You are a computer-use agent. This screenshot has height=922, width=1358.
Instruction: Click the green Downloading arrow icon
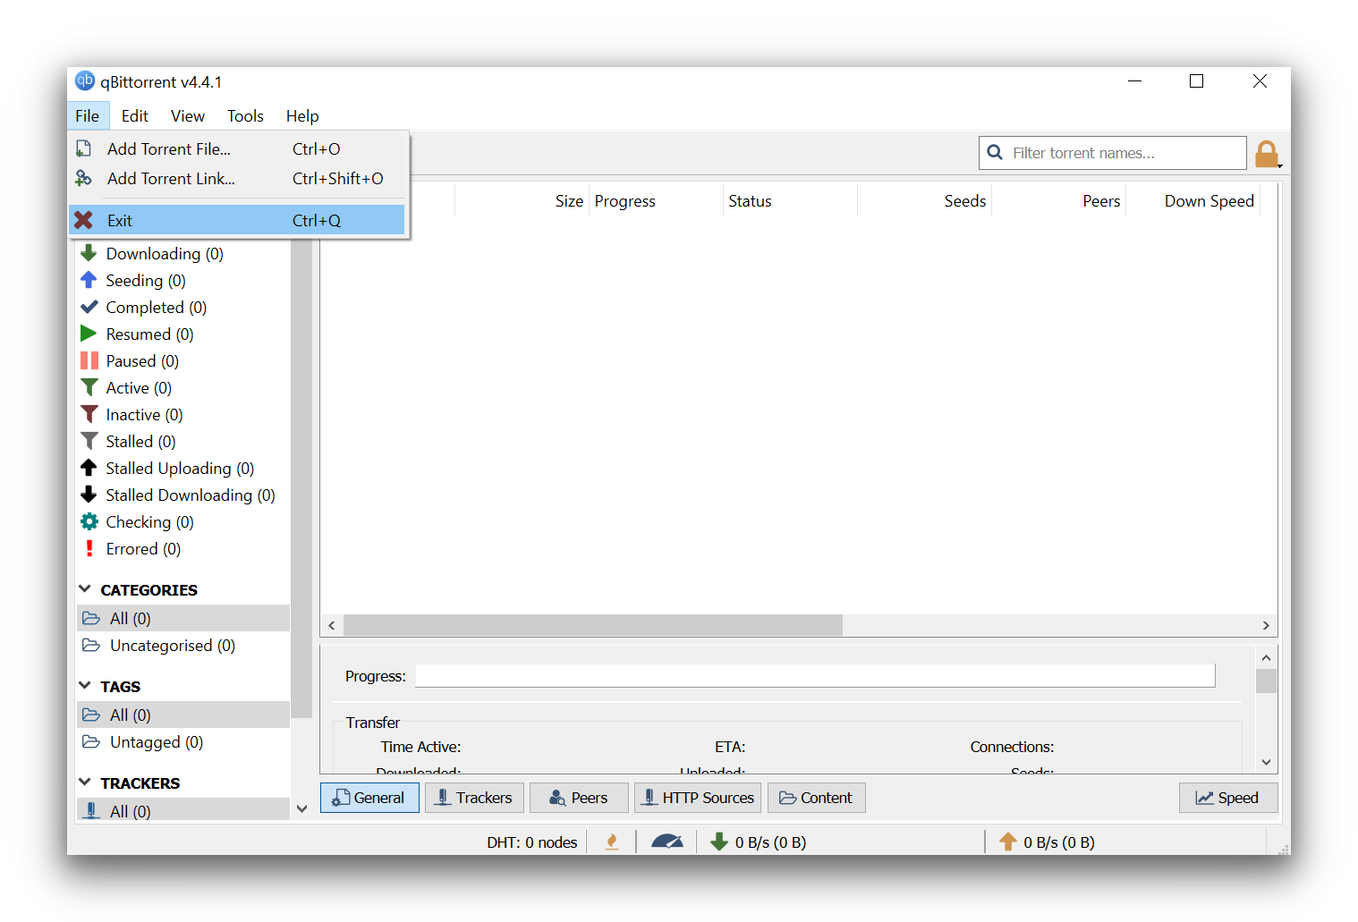coord(89,253)
